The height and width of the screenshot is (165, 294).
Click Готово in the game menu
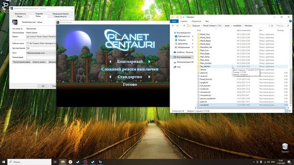(x=130, y=84)
